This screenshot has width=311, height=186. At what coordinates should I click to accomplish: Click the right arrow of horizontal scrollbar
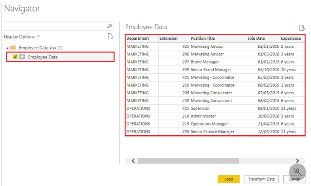click(x=297, y=161)
